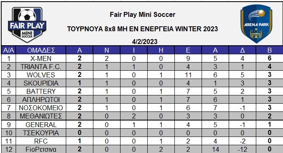Click the BATTERY team cell
283x153 pixels.
(41, 91)
